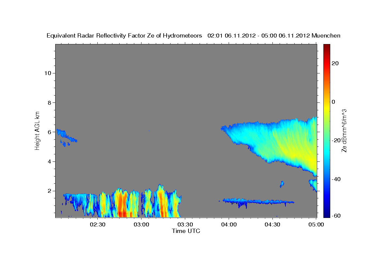Click the 'Time UTC' axis label

point(186,231)
